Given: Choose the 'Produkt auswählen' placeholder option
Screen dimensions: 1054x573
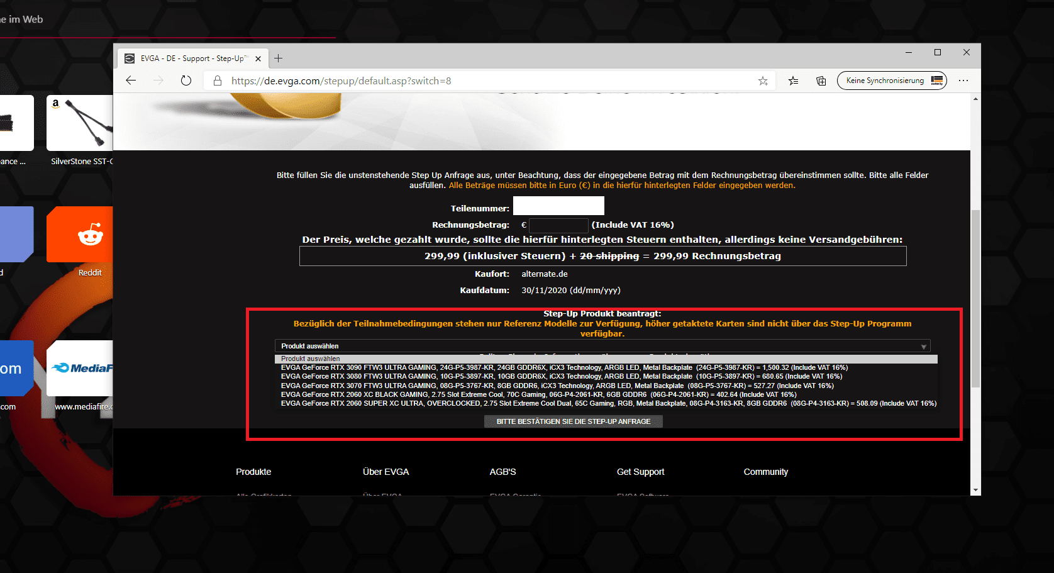Looking at the screenshot, I should click(x=606, y=359).
